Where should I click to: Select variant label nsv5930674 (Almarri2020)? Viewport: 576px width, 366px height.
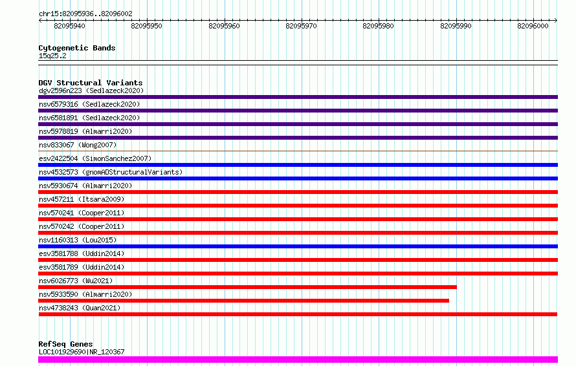pyautogui.click(x=85, y=186)
